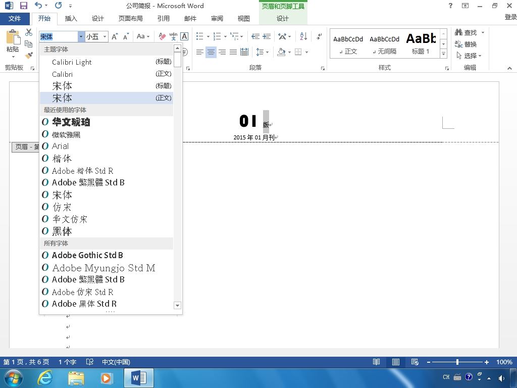This screenshot has height=388, width=517.
Task: Click the proofing check icon in status bar
Action: 90,362
